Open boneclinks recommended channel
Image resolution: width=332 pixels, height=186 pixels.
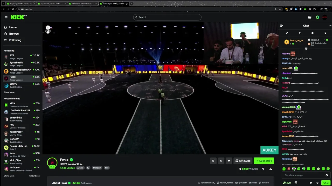click(22, 119)
